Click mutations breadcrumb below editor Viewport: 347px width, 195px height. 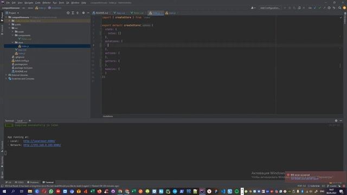click(x=108, y=116)
